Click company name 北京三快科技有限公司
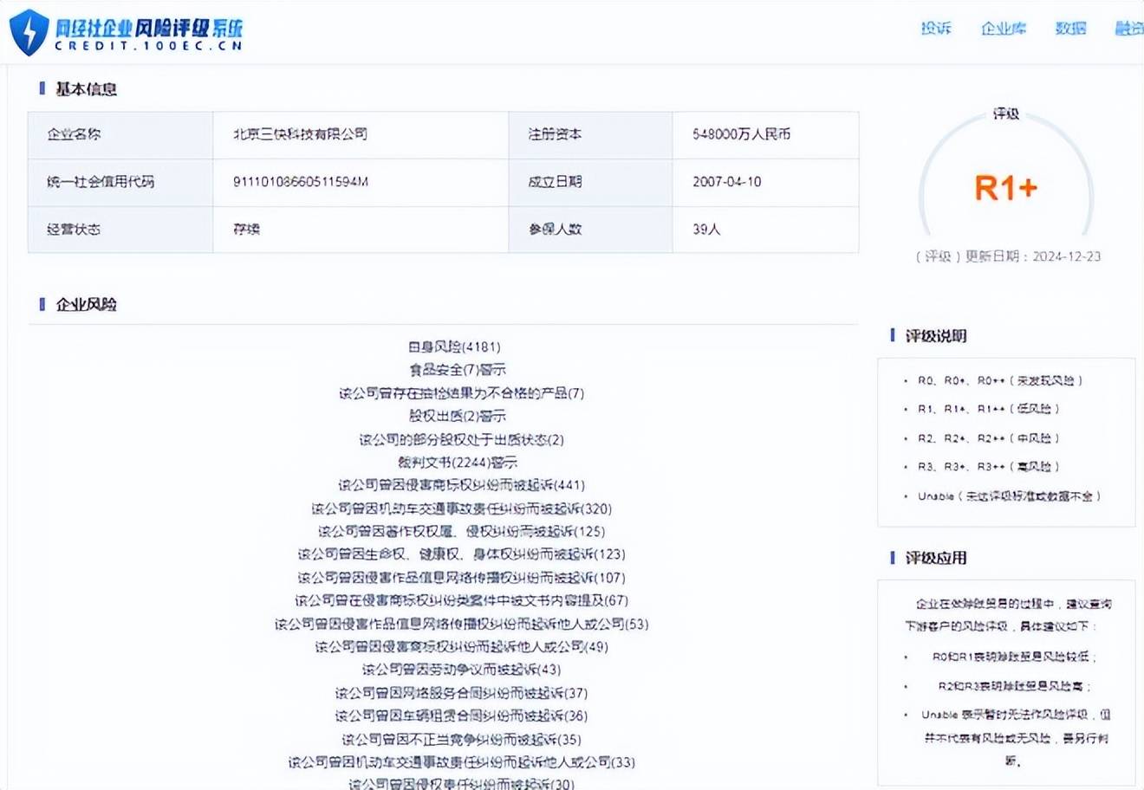 click(x=300, y=134)
